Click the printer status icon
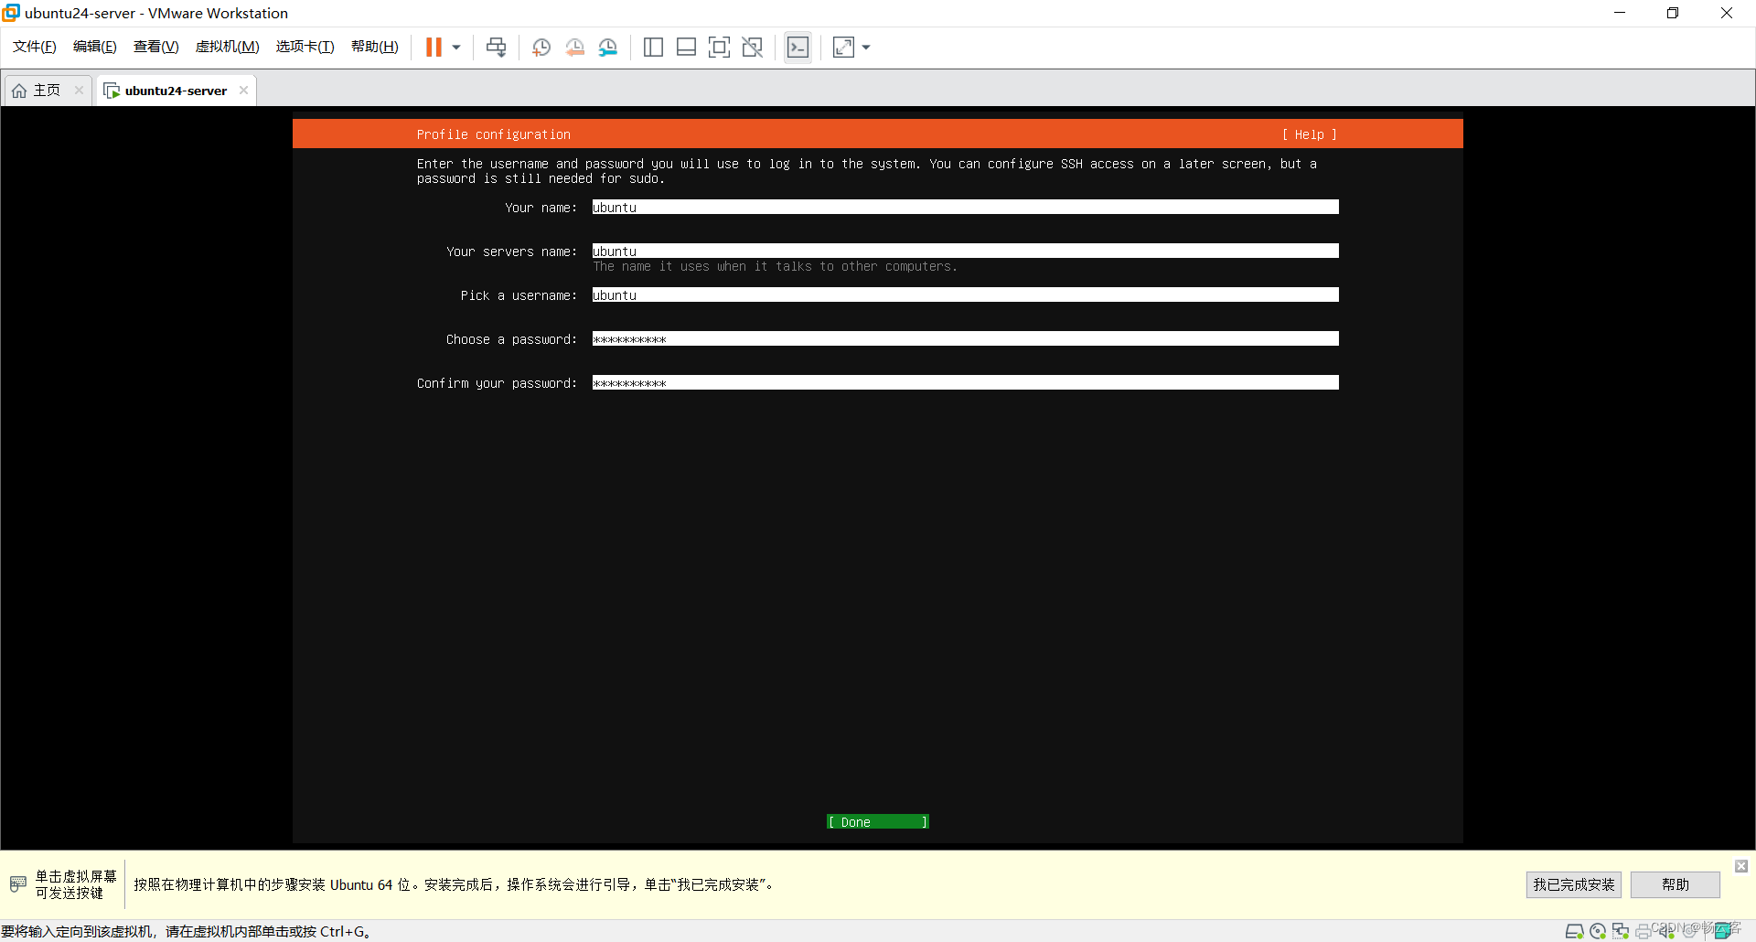1756x942 pixels. click(x=1644, y=931)
